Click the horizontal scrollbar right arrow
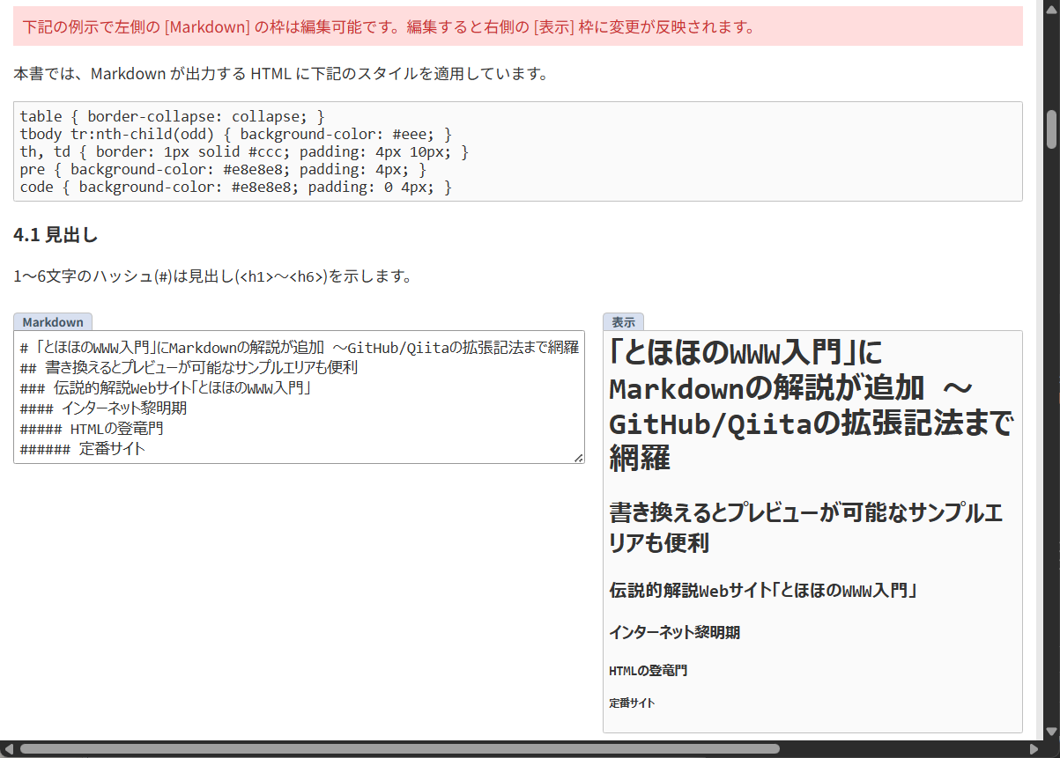1060x758 pixels. click(1033, 749)
